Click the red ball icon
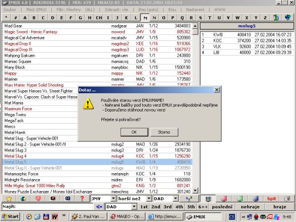Image resolution: width=296 pixels, height=222 pixels. 224,199
